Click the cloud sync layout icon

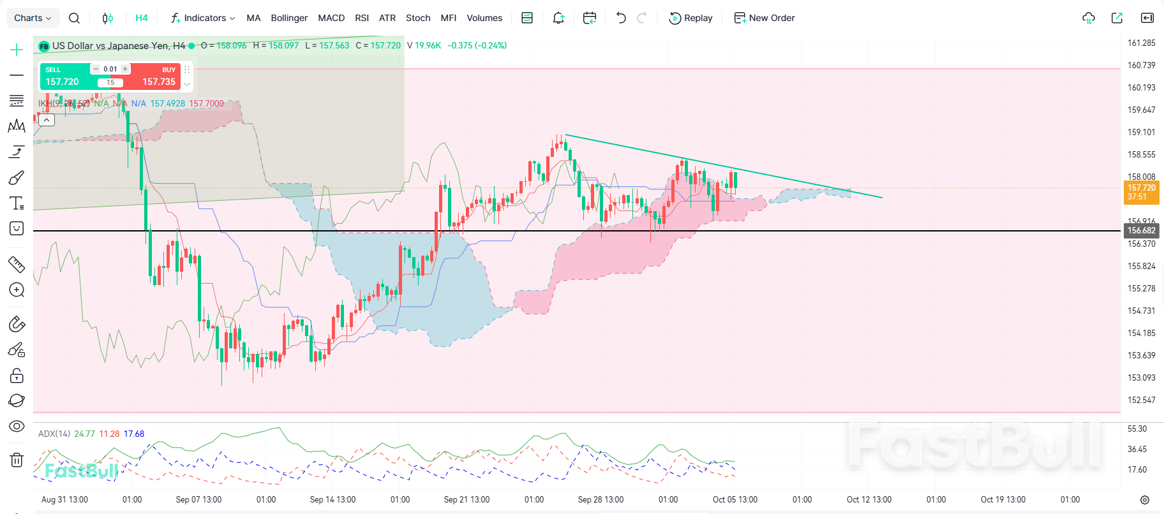[x=1089, y=18]
